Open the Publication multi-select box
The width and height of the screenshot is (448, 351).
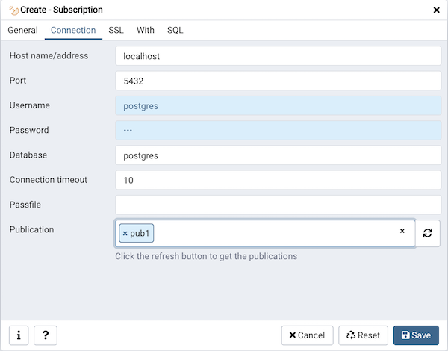(x=265, y=233)
